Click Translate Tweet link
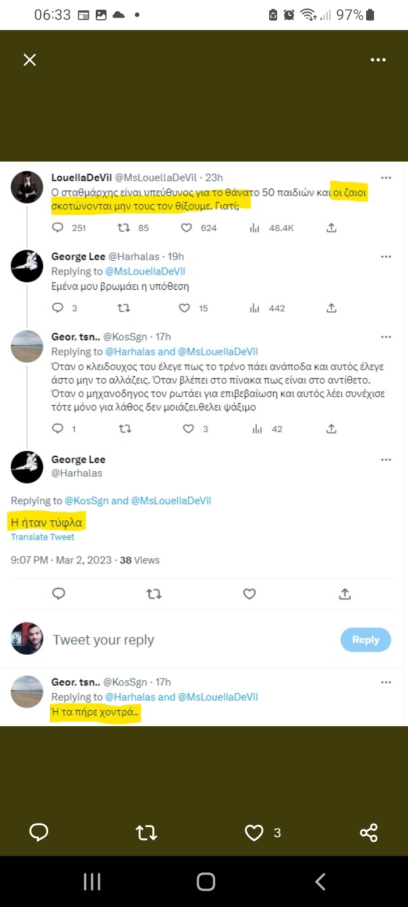 [x=42, y=537]
